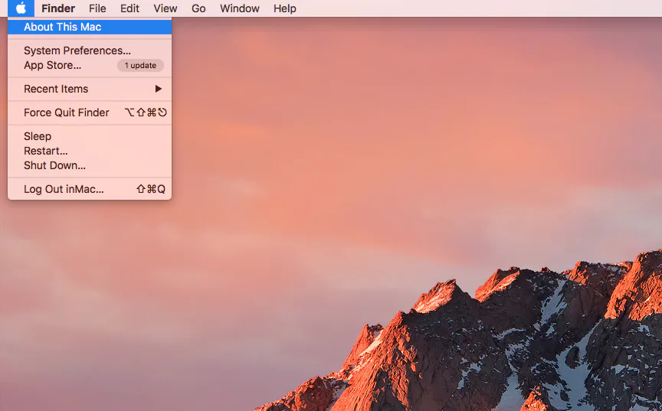Open System Preferences from Apple menu

[x=90, y=51]
